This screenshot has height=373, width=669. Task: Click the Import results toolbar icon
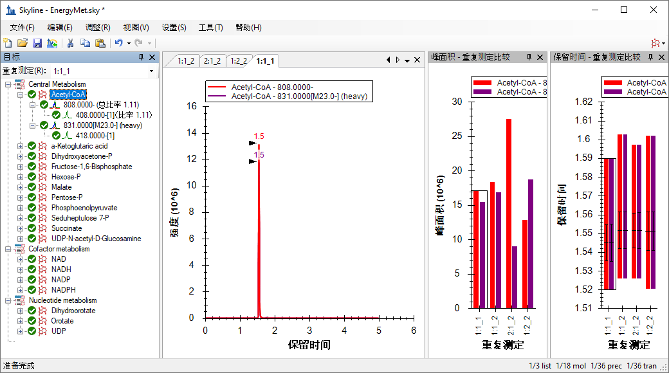[52, 43]
